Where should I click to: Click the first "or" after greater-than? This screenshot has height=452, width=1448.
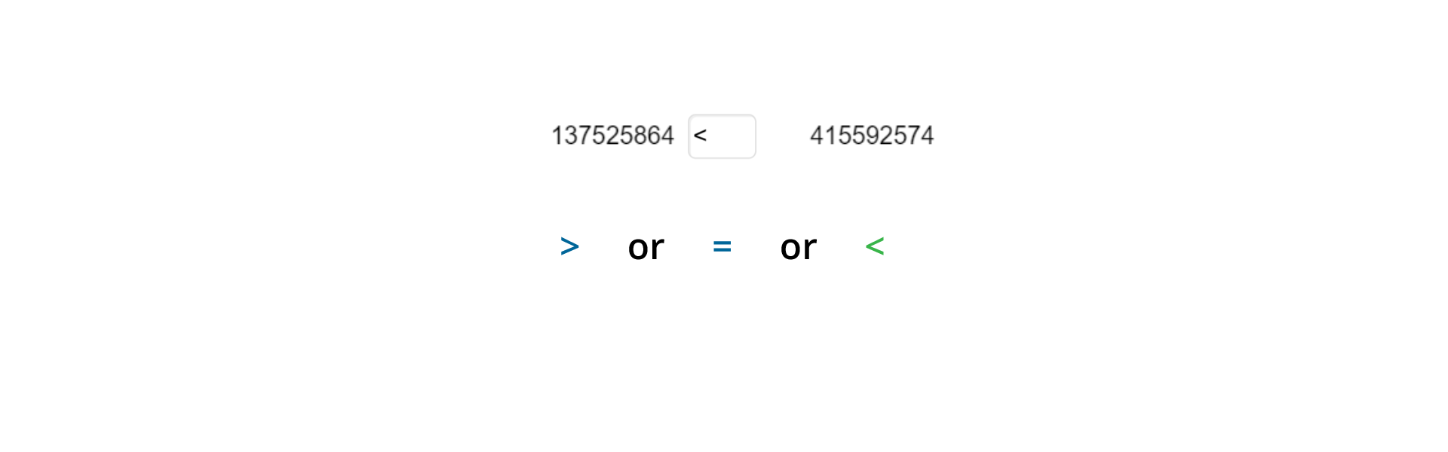click(646, 247)
